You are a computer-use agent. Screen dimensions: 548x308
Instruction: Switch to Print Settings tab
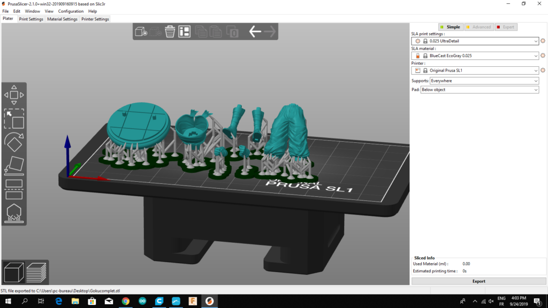coord(31,19)
